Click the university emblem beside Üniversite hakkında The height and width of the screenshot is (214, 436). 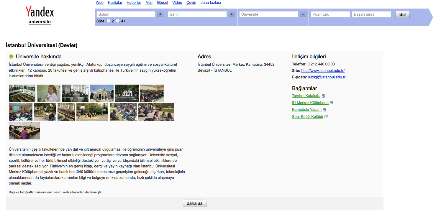click(x=11, y=57)
